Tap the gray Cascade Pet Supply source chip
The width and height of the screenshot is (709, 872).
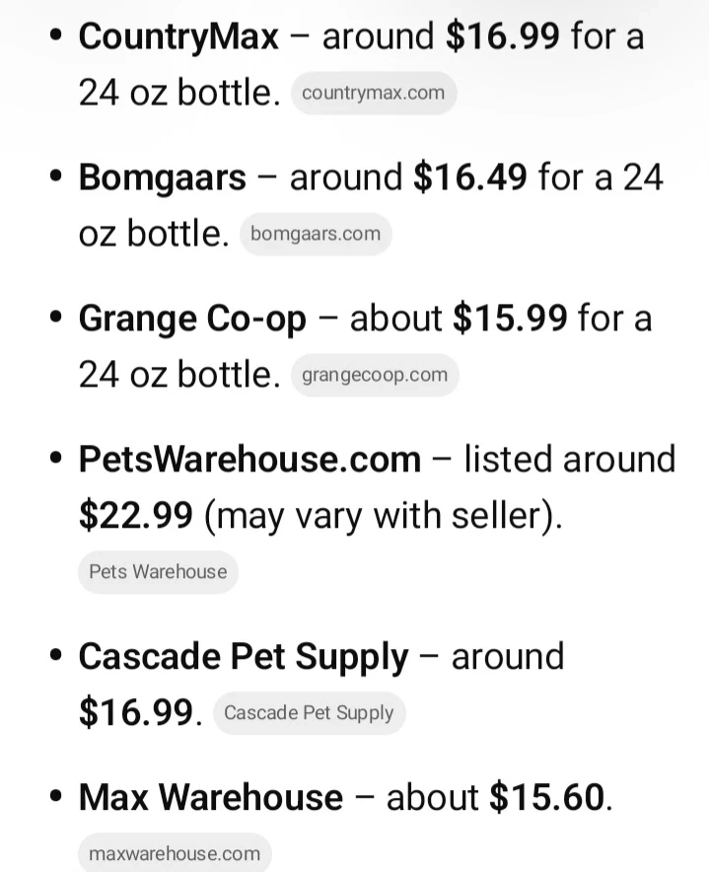pos(309,713)
